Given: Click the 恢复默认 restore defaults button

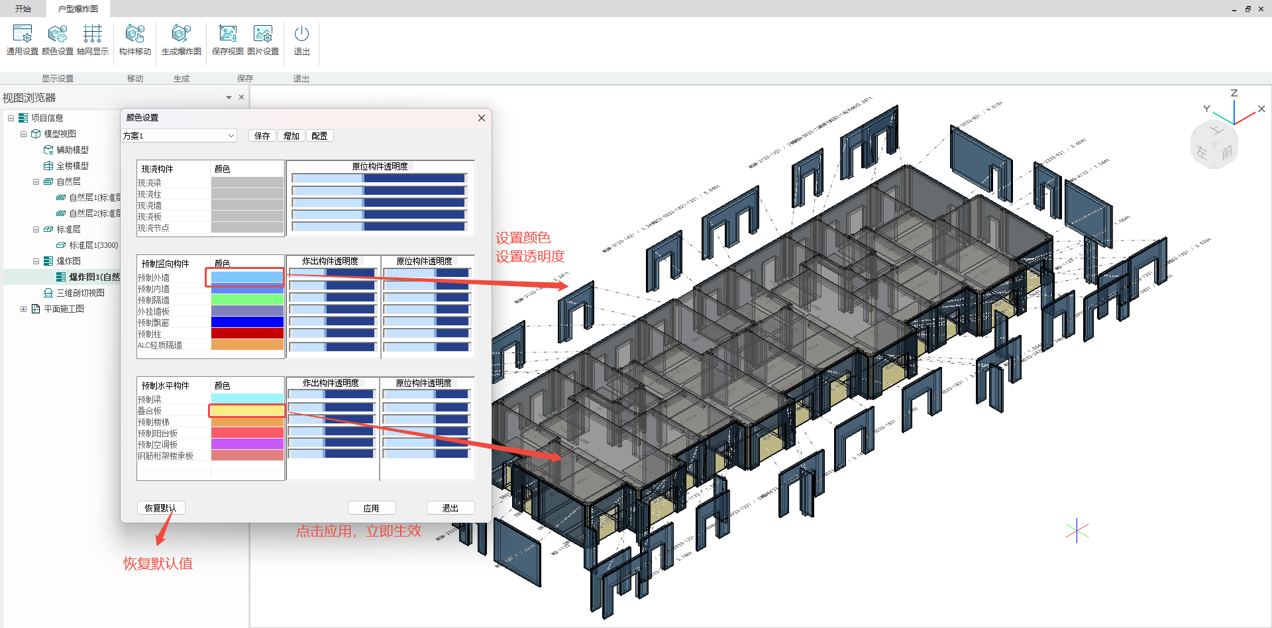Looking at the screenshot, I should [x=161, y=508].
